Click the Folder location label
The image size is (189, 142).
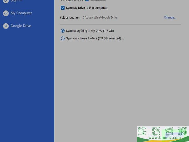pos(70,18)
